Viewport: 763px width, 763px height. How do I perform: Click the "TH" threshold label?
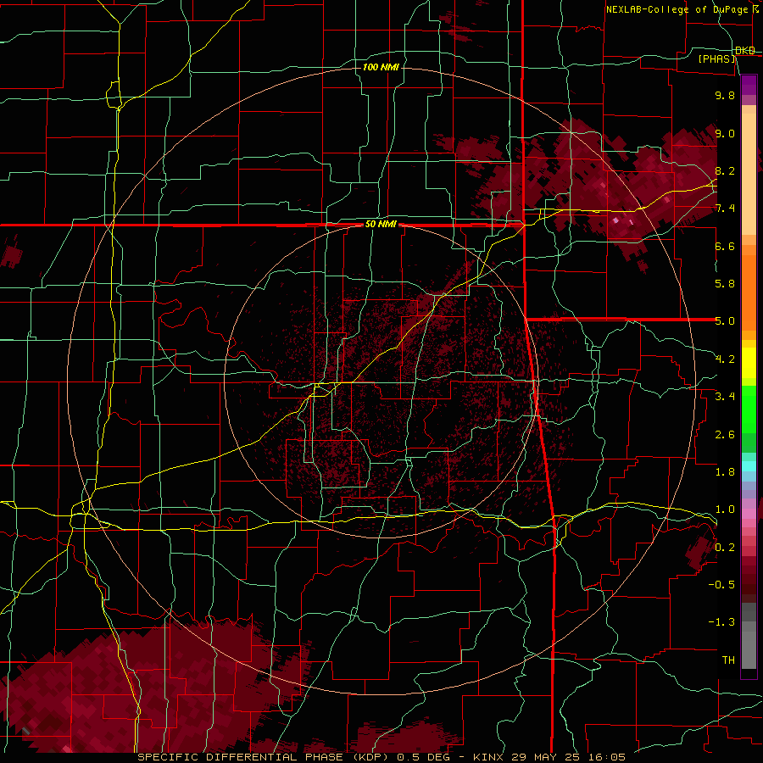click(728, 660)
